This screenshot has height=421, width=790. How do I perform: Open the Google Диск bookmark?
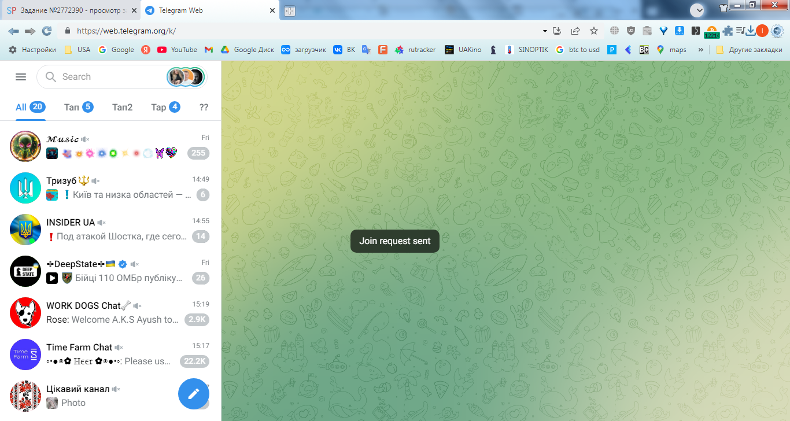247,50
